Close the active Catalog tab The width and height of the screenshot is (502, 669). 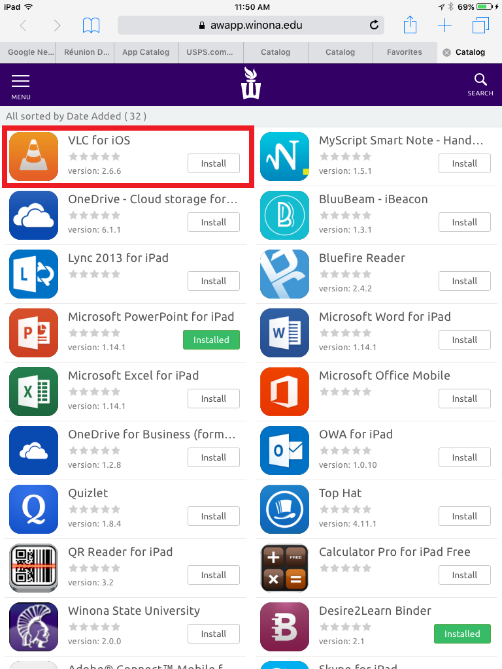pos(446,52)
